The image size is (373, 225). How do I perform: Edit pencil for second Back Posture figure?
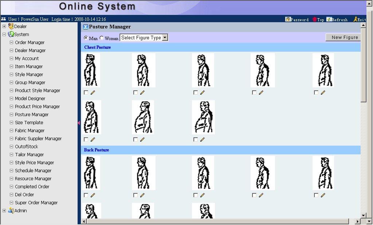click(x=142, y=195)
